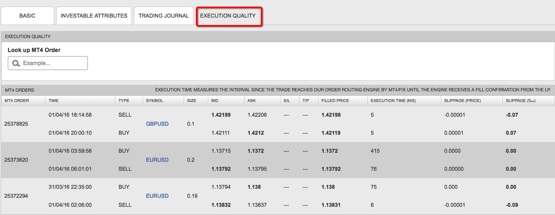The image size is (555, 215).
Task: Open the INVESTABLE ATTRIBUTES tab
Action: (x=94, y=16)
